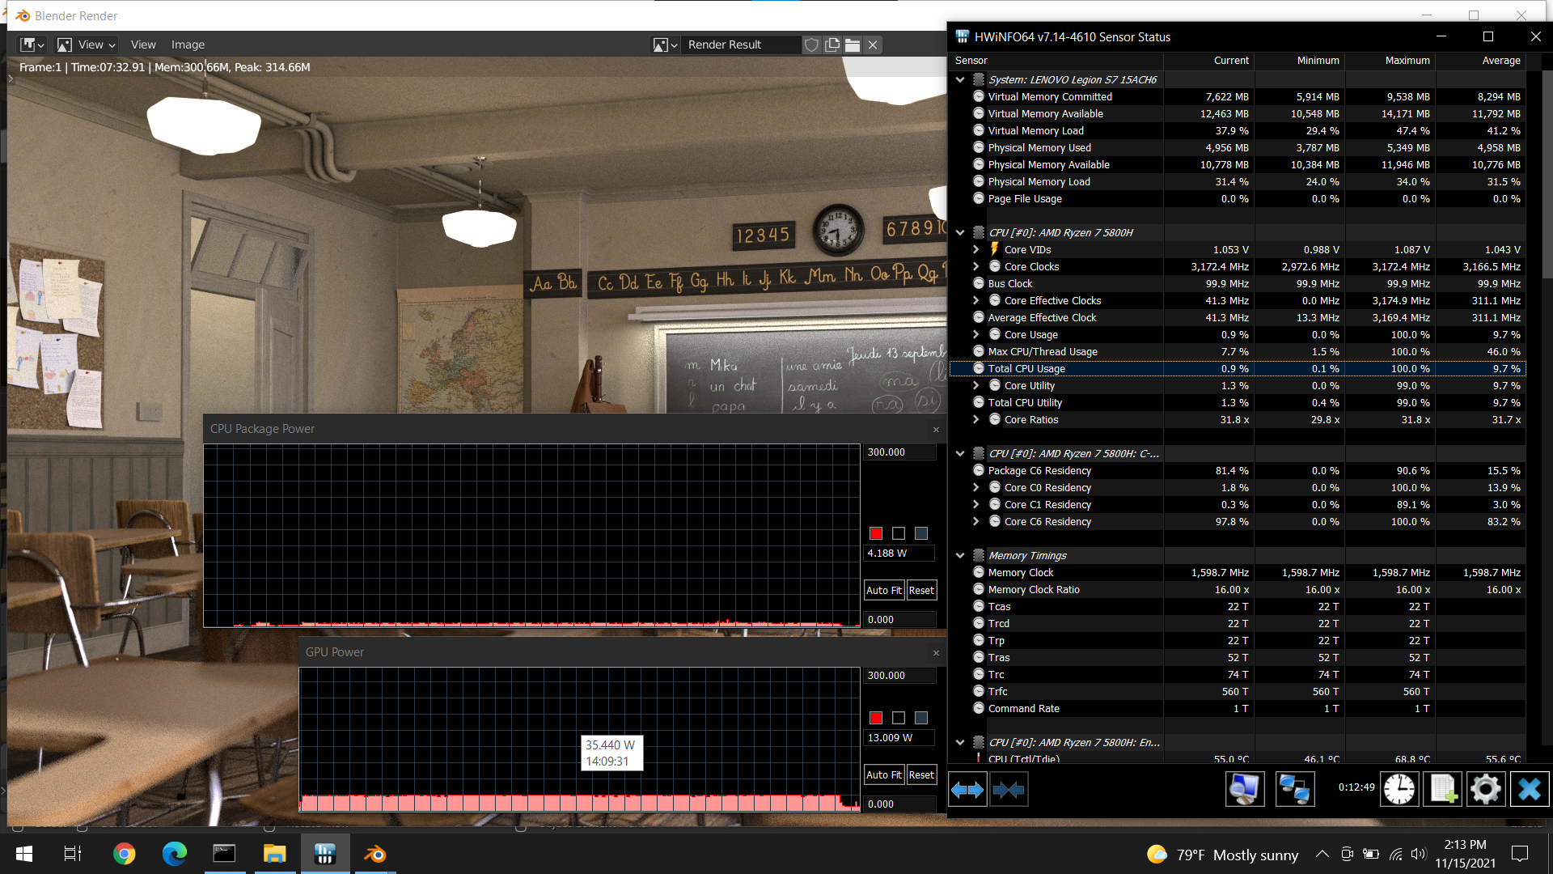
Task: Close the CPU Package Power graph
Action: [936, 430]
